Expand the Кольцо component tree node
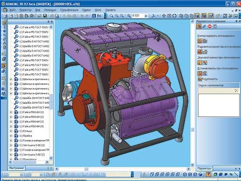This screenshot has height=181, width=241. pos(11,131)
